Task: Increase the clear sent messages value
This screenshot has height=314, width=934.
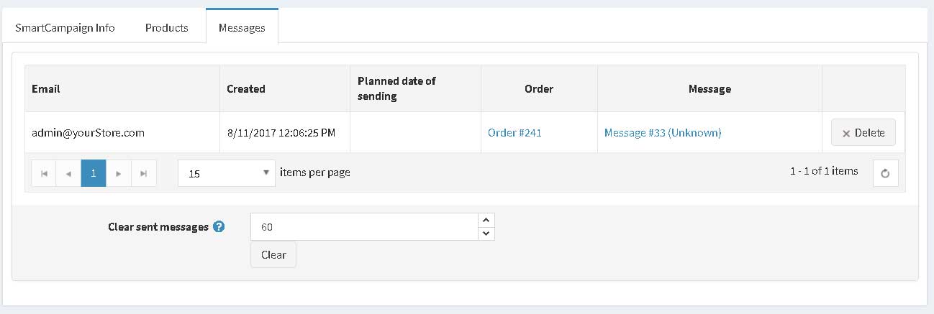Action: point(486,220)
